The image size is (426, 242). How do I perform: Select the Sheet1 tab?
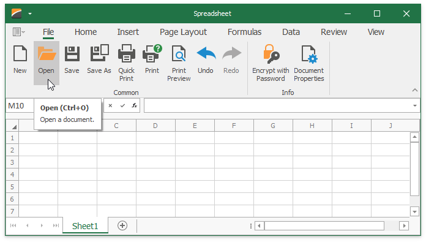click(85, 225)
